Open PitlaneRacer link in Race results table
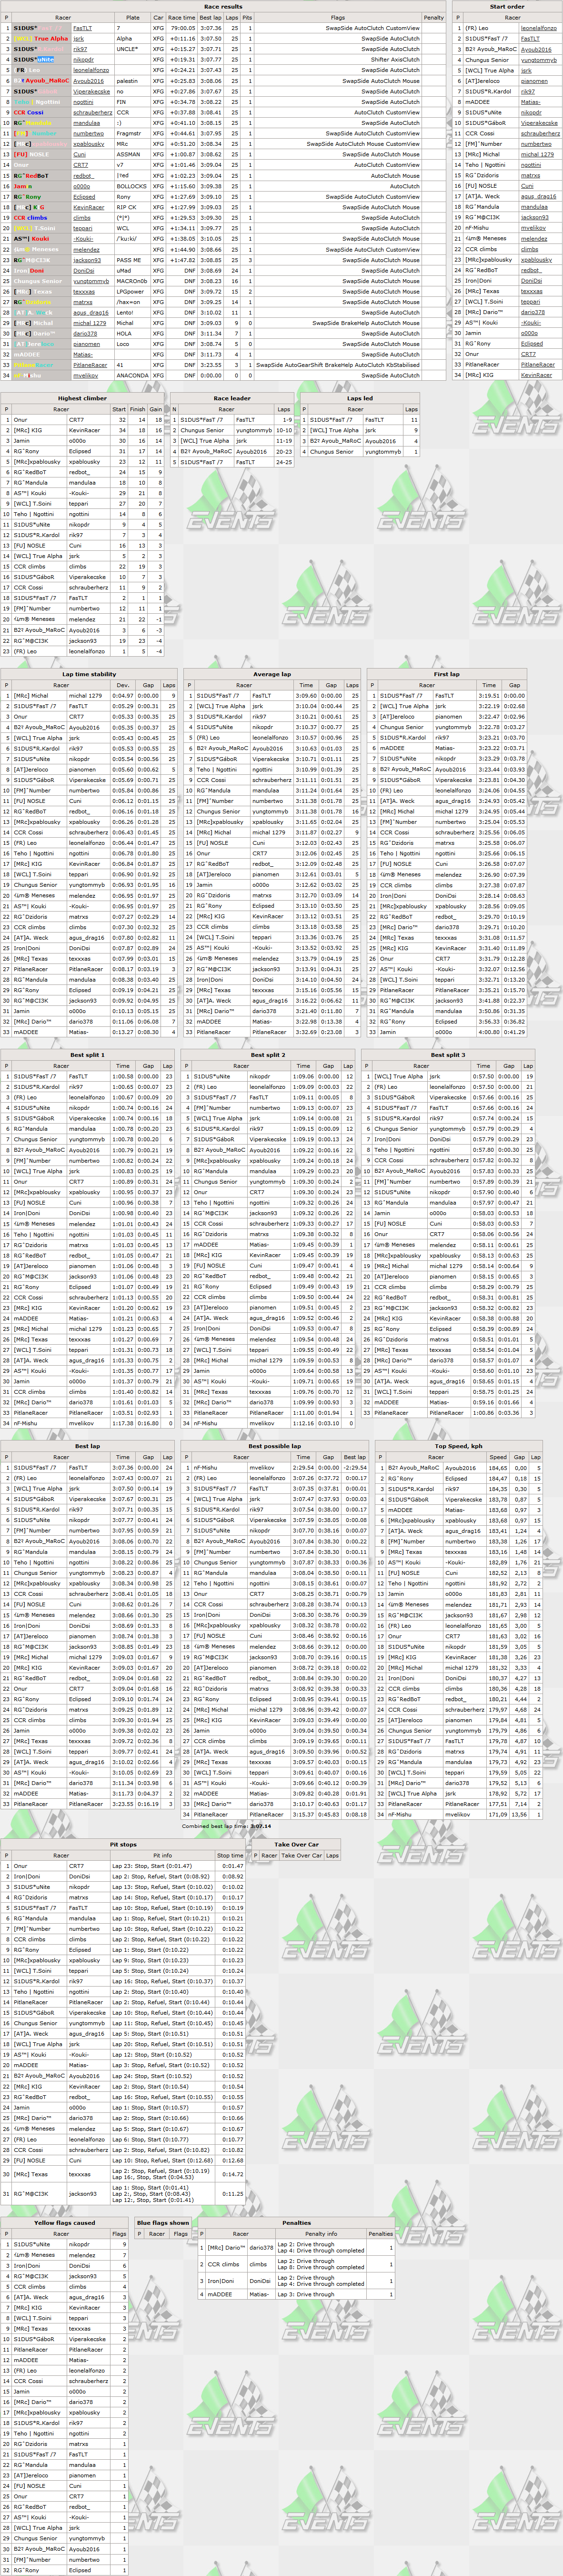The image size is (563, 2576). coord(91,365)
